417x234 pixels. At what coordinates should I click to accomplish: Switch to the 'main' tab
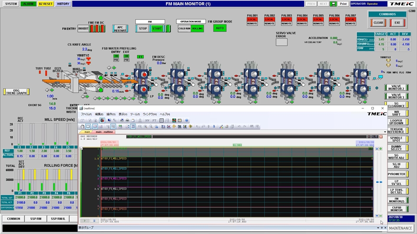click(x=87, y=132)
